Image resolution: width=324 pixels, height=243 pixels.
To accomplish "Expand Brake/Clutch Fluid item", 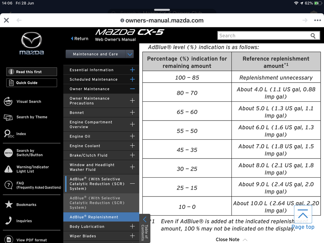I will 132,155.
